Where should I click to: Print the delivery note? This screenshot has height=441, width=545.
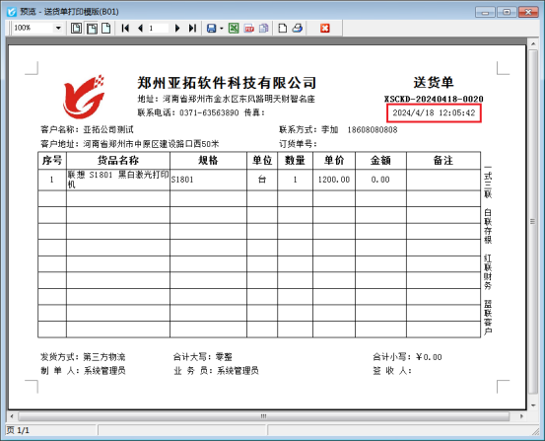pyautogui.click(x=298, y=28)
